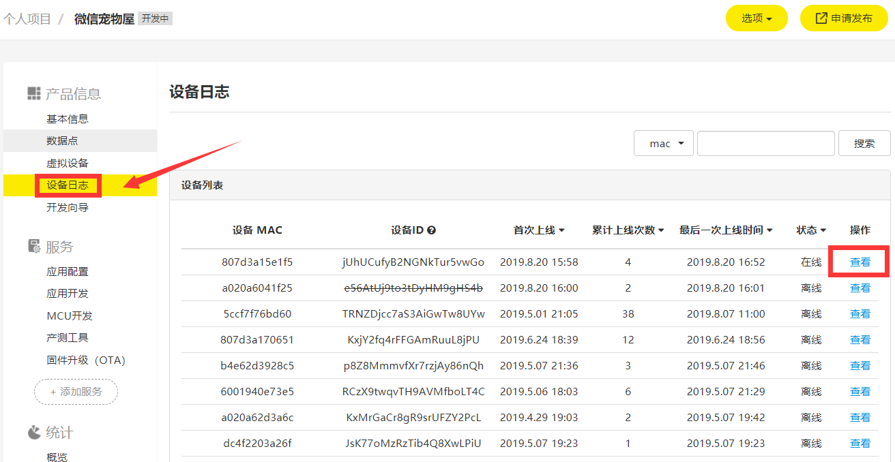Expand the mac search type dropdown
The image size is (895, 462).
pos(663,144)
